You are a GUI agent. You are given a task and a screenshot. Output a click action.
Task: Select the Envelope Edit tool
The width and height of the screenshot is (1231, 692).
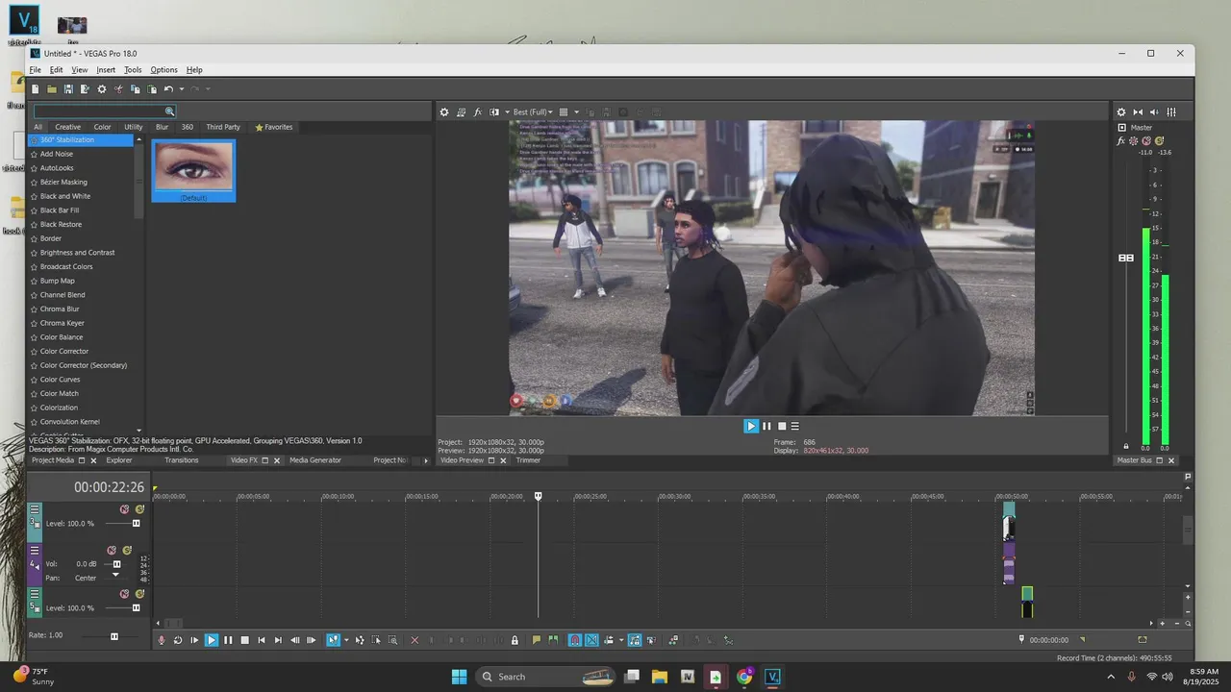[x=360, y=640]
